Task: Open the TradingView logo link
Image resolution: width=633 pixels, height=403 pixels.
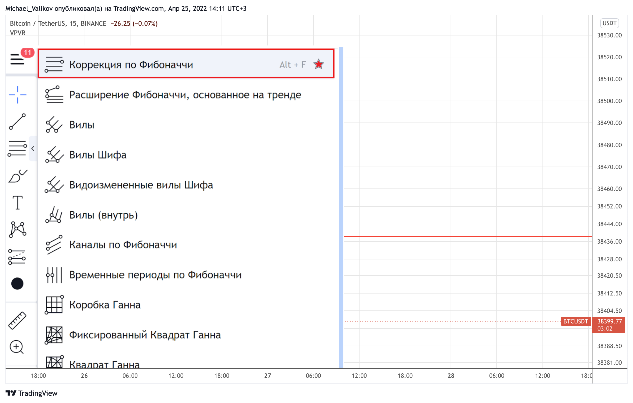Action: click(x=31, y=393)
